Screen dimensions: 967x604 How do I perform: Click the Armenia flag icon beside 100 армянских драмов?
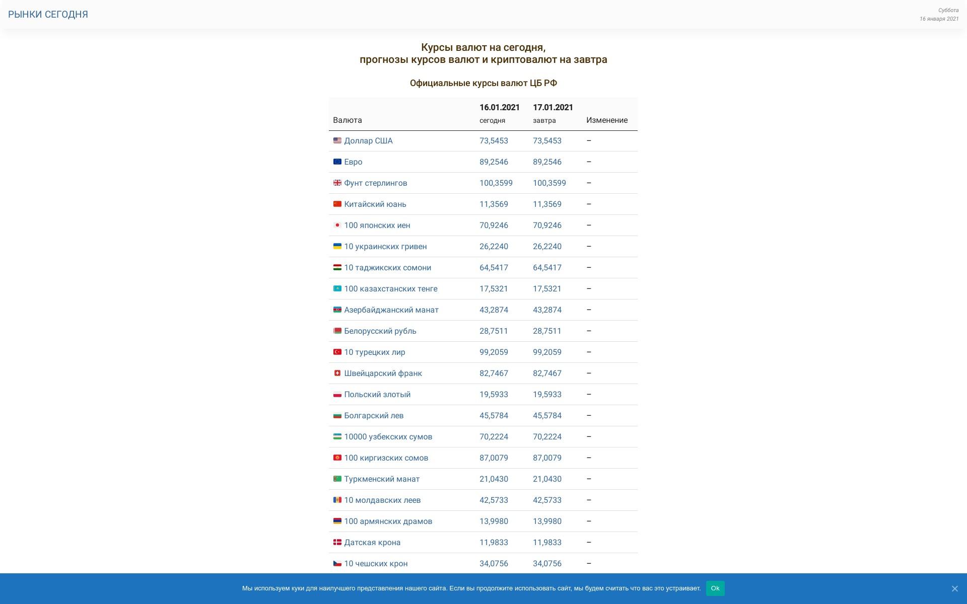pyautogui.click(x=337, y=521)
